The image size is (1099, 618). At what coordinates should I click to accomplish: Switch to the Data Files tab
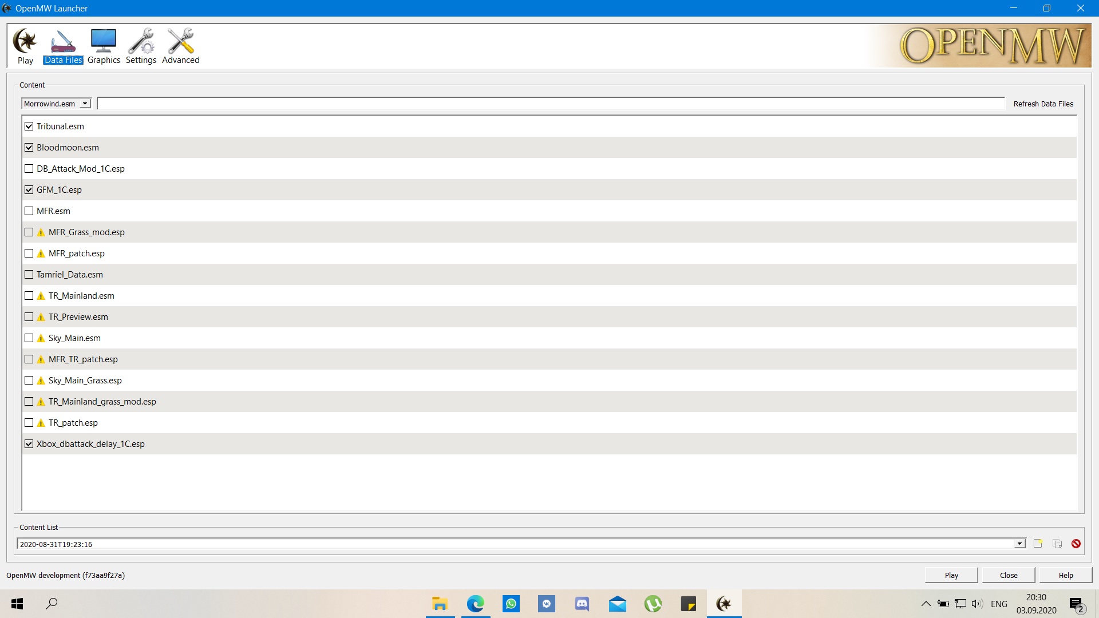tap(63, 47)
